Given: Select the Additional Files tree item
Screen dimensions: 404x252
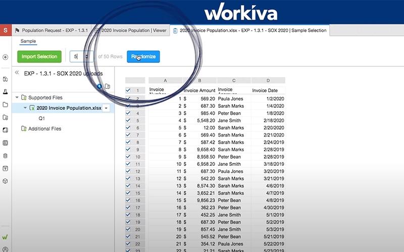Looking at the screenshot, I should [44, 129].
